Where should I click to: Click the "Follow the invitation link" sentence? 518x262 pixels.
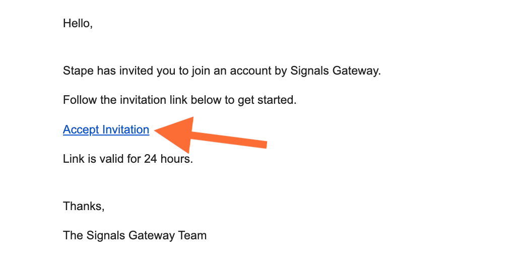(x=180, y=100)
